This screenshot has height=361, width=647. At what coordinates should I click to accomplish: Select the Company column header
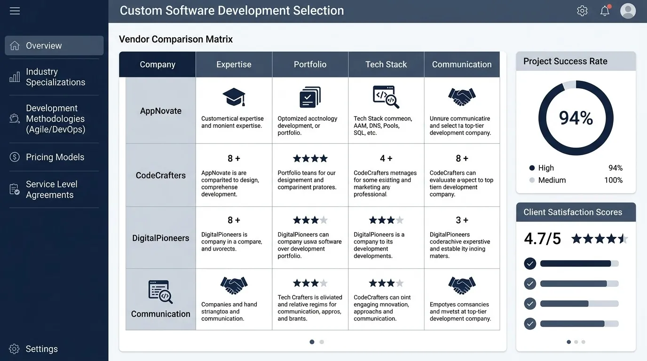coord(158,64)
